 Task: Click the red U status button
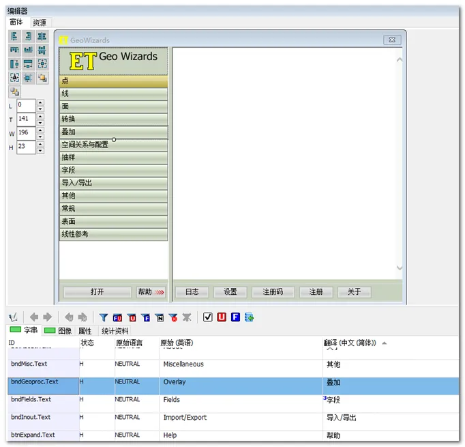[x=222, y=317]
